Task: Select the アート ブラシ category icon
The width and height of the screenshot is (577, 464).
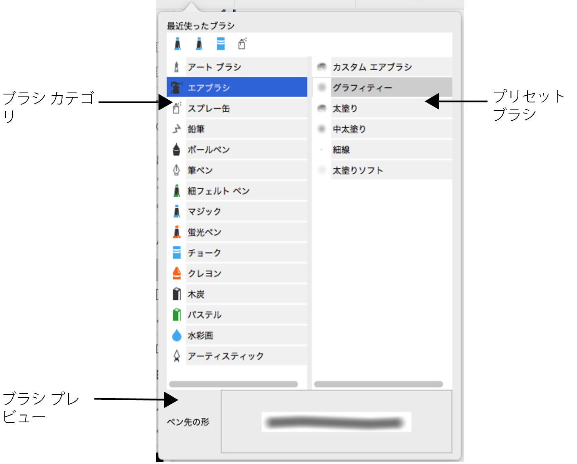Action: (x=177, y=67)
